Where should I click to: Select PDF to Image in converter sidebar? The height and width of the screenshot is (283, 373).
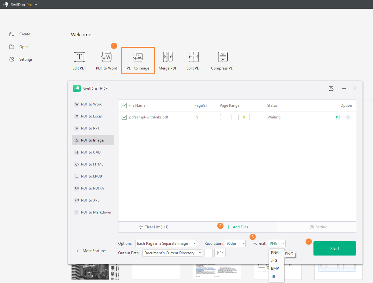[93, 140]
